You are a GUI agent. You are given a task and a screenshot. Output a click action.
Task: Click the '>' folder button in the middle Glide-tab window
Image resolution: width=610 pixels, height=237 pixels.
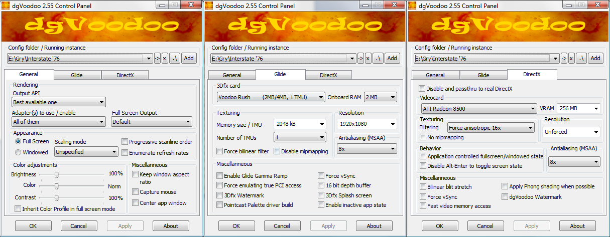[x=360, y=58]
